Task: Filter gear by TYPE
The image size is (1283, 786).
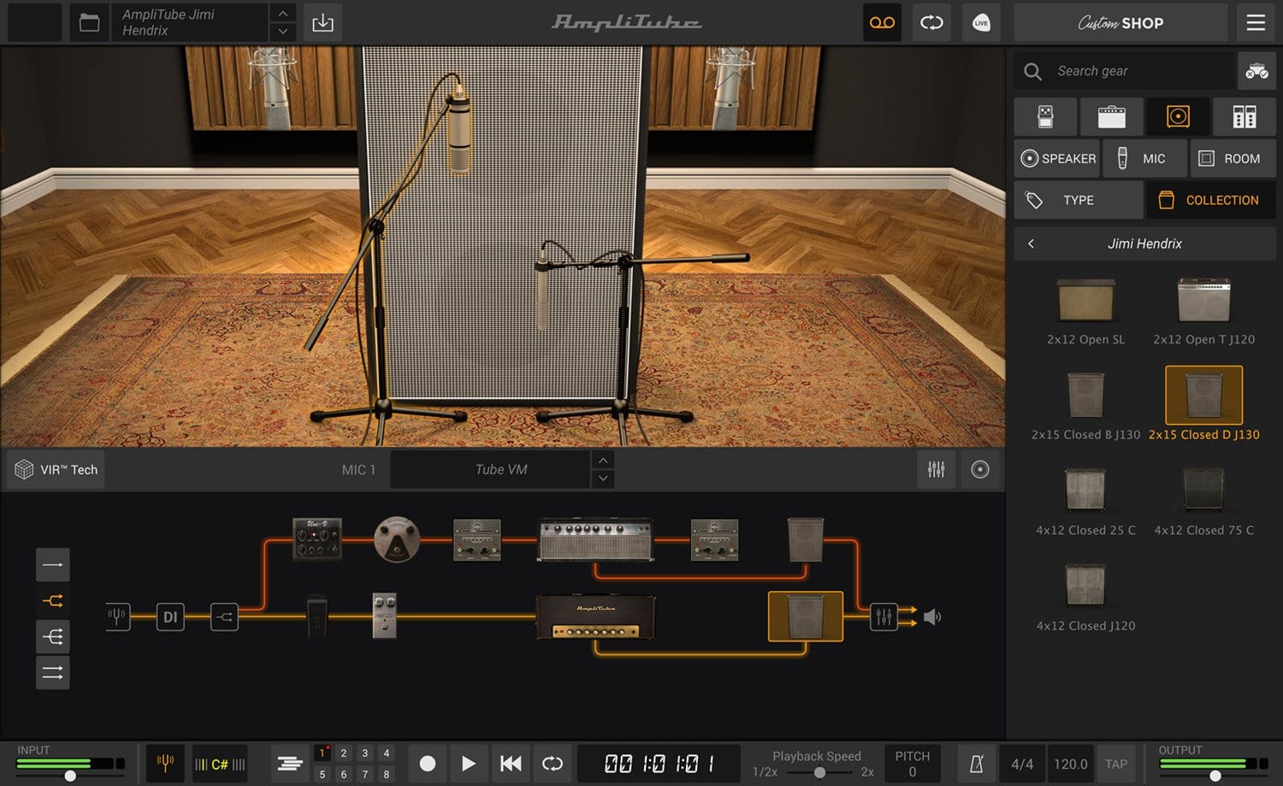Action: [1079, 200]
